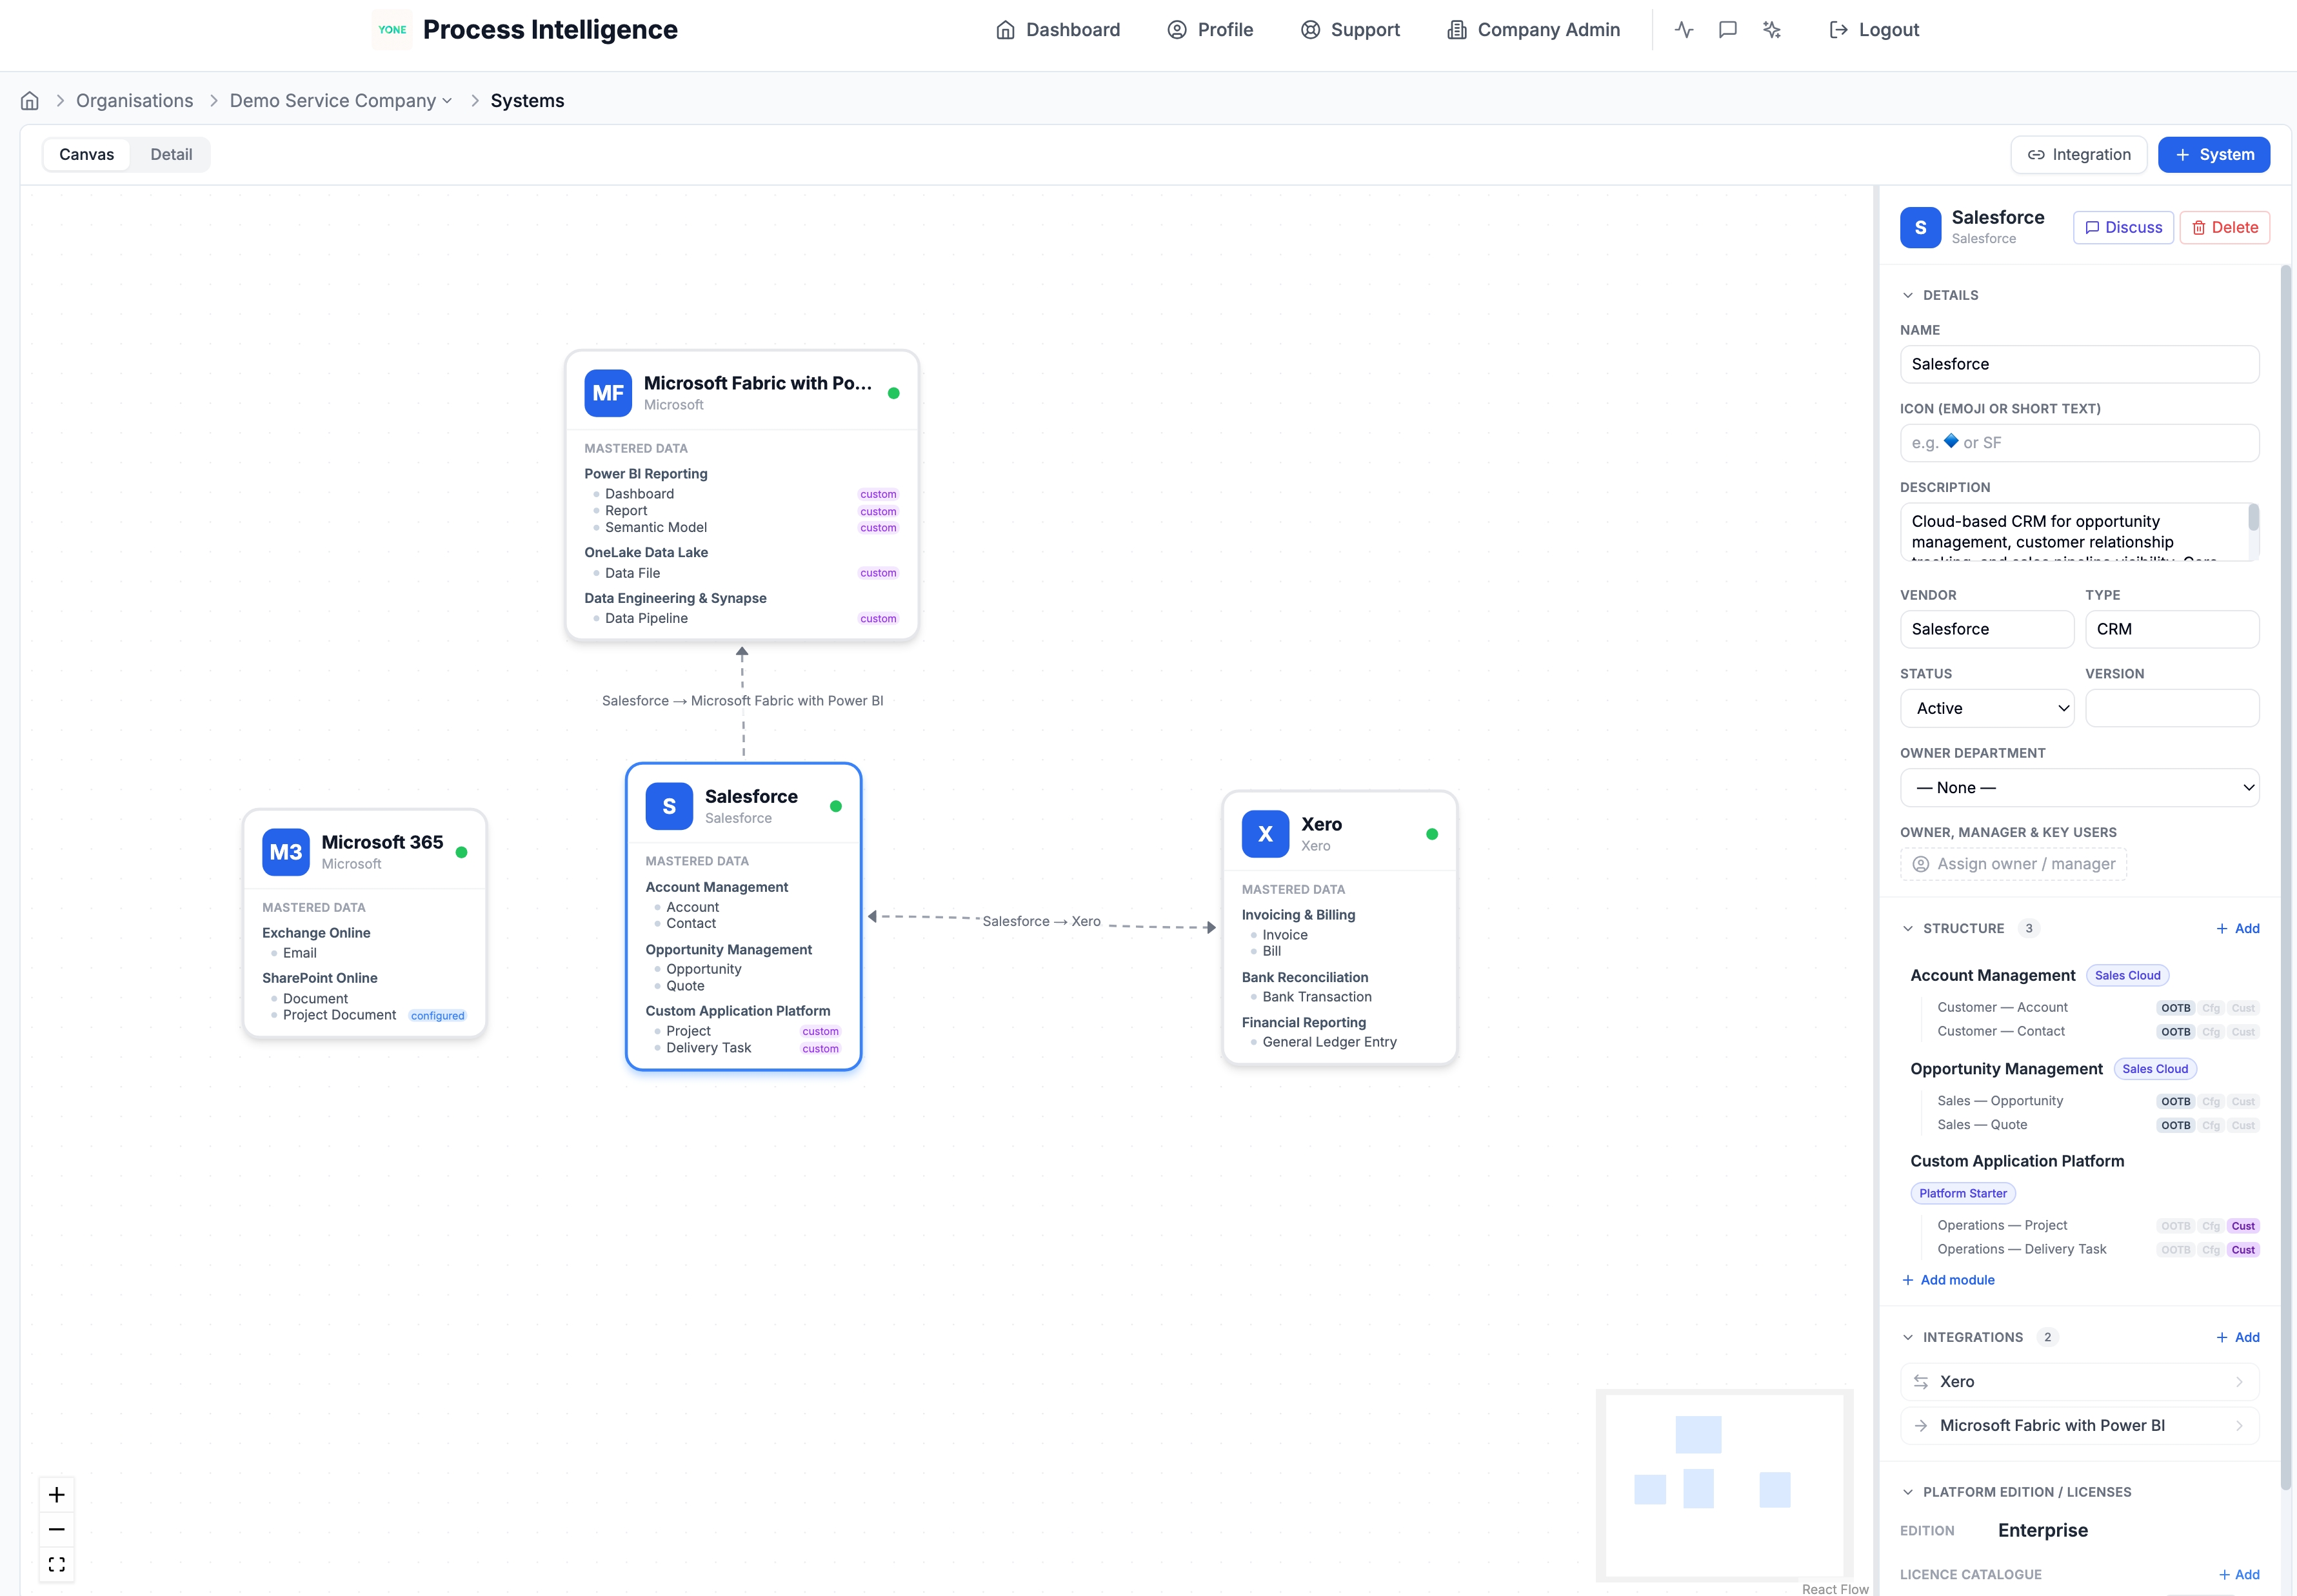Click green status dot on Microsoft Fabric node
The image size is (2297, 1596).
(x=894, y=393)
